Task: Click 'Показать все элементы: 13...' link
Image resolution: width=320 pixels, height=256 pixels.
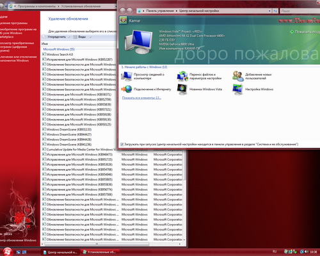Action: [141, 98]
